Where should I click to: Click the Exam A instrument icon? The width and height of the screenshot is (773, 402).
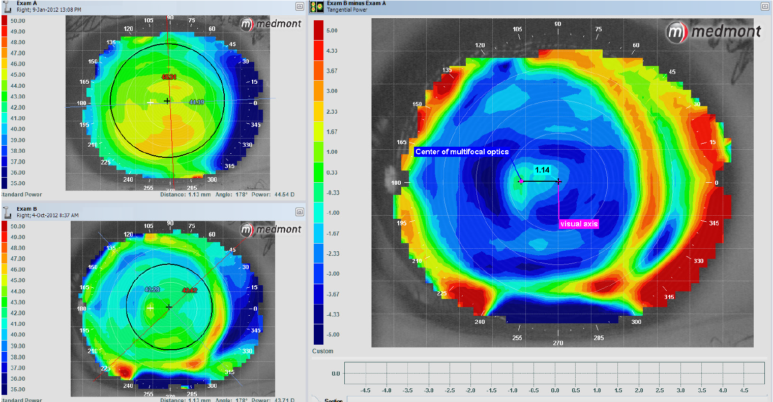pos(6,6)
